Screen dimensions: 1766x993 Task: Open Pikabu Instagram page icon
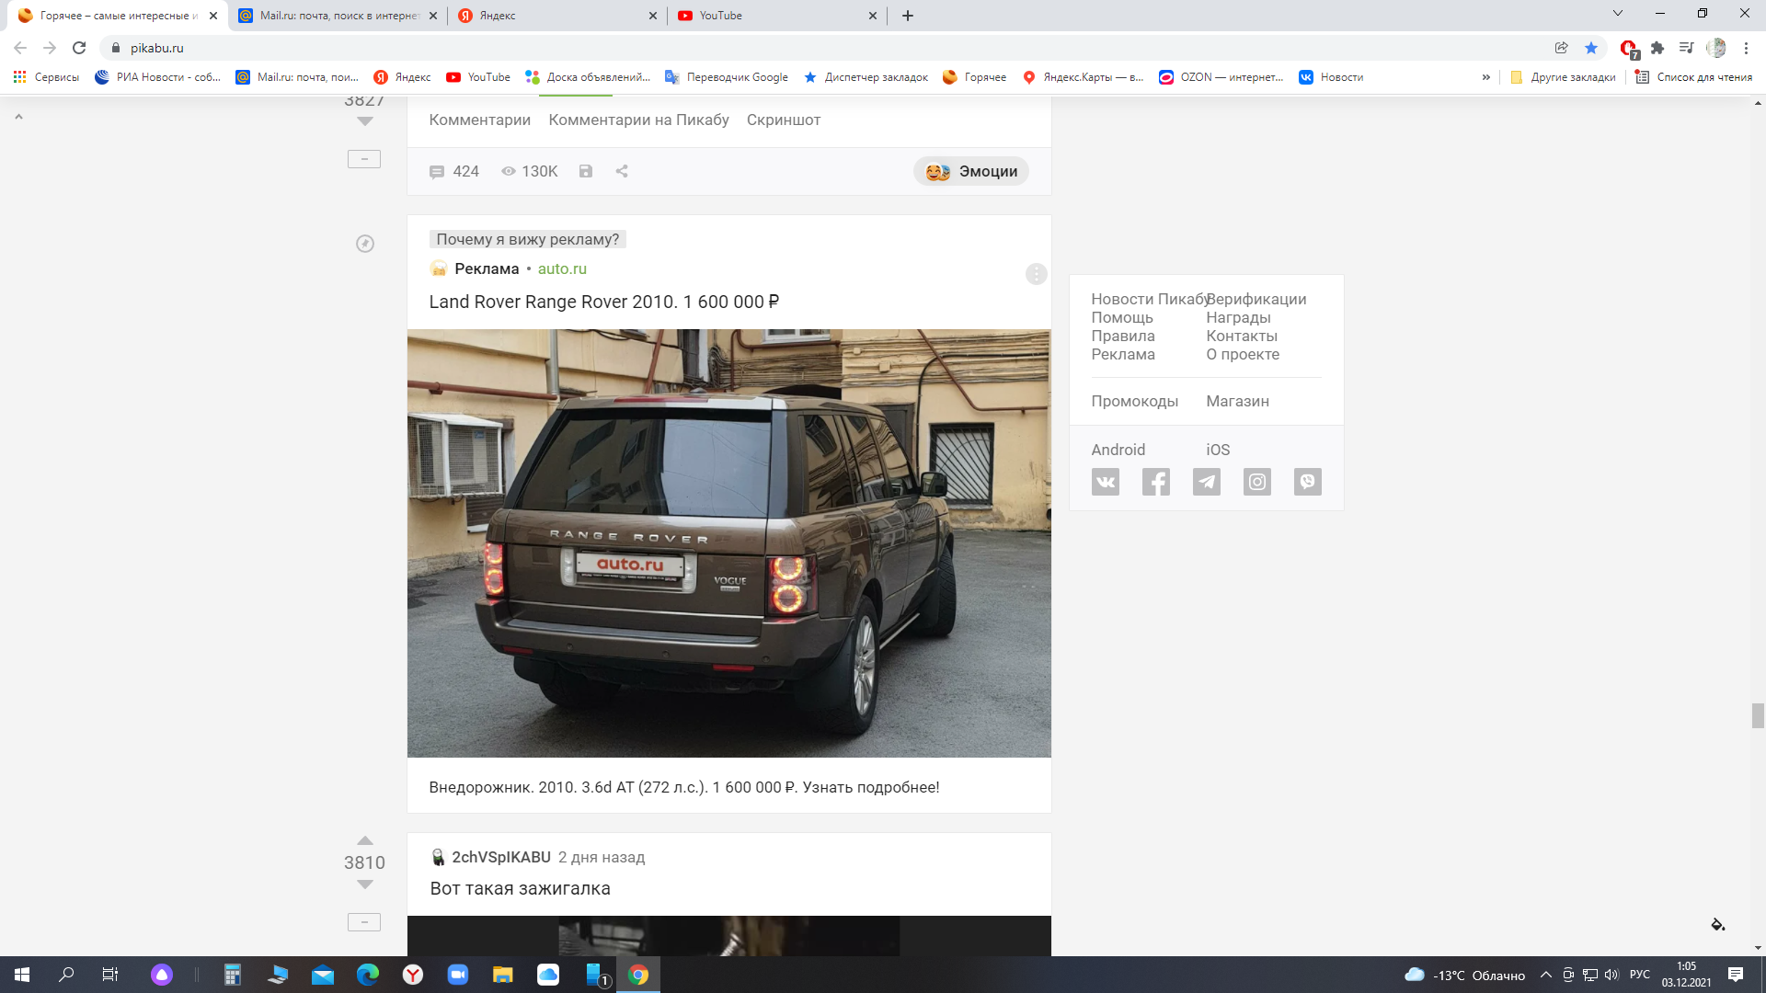click(x=1257, y=482)
